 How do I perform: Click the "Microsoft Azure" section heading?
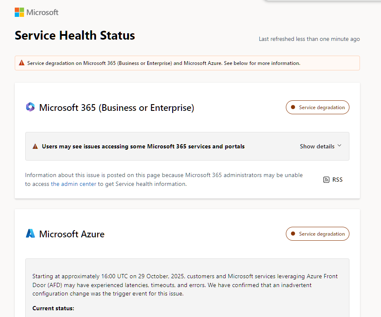tap(72, 234)
